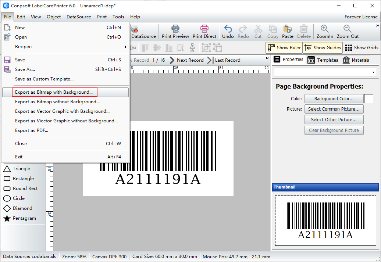Close the File menu via File
This screenshot has width=381, height=262.
7,17
